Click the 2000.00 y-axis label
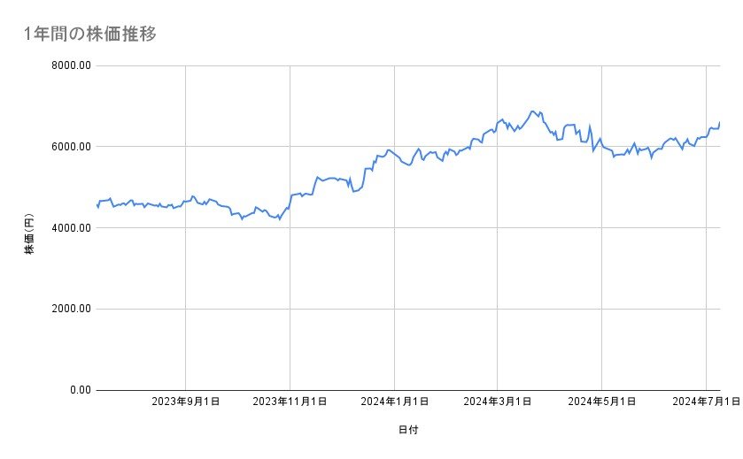The height and width of the screenshot is (459, 743). (x=73, y=309)
